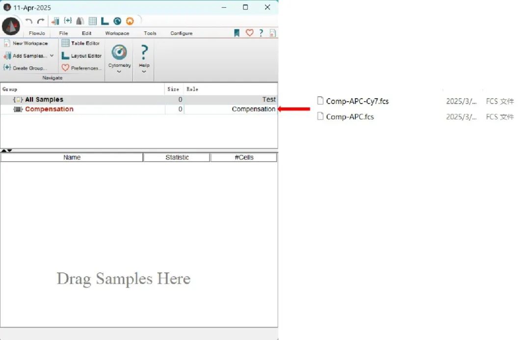Open the large Help question mark icon

pyautogui.click(x=144, y=52)
